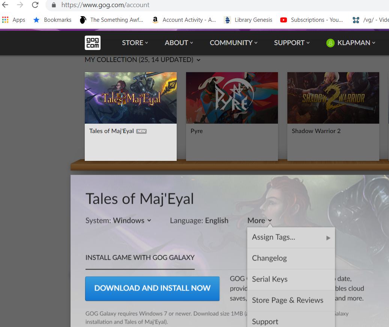The height and width of the screenshot is (327, 389).
Task: Click the Pyre title text
Action: point(197,131)
